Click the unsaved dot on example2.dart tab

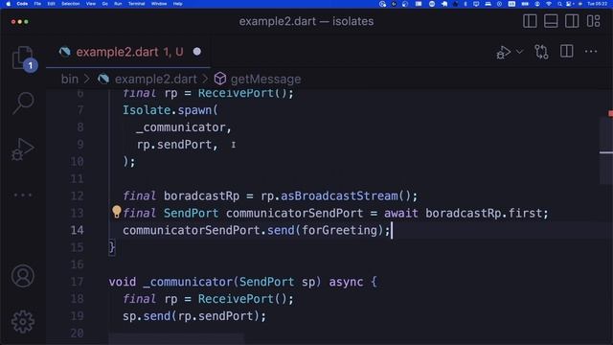click(197, 52)
